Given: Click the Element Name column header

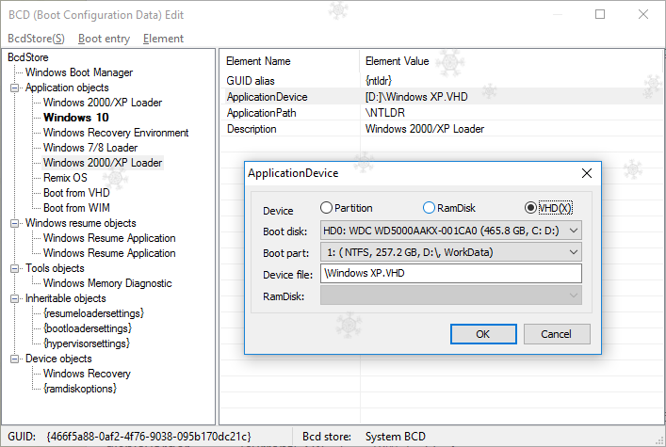Looking at the screenshot, I should (x=290, y=61).
